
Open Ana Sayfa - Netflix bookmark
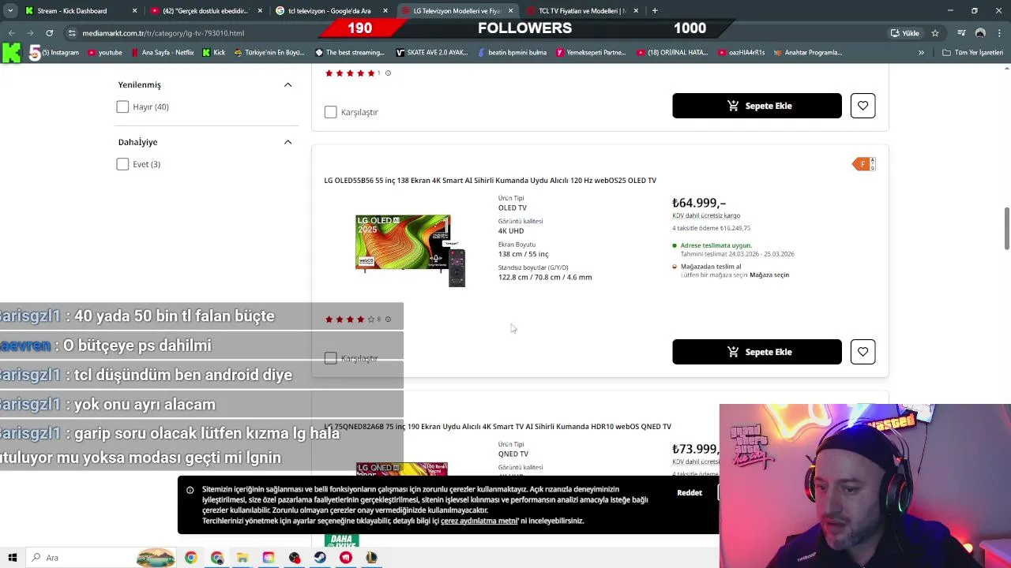162,53
